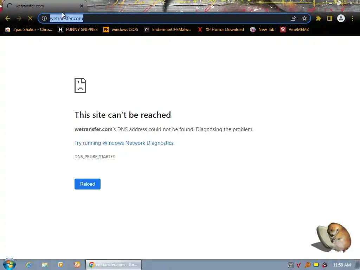
Task: Toggle the side panel icon
Action: tap(330, 18)
